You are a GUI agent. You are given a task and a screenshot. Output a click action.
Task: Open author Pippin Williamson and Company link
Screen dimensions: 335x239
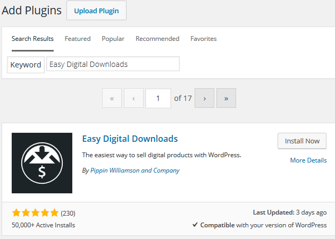[x=135, y=170]
